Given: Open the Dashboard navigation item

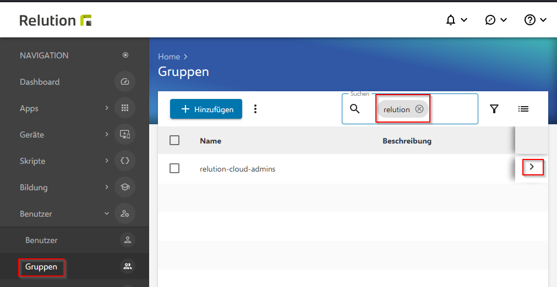Looking at the screenshot, I should (x=40, y=82).
